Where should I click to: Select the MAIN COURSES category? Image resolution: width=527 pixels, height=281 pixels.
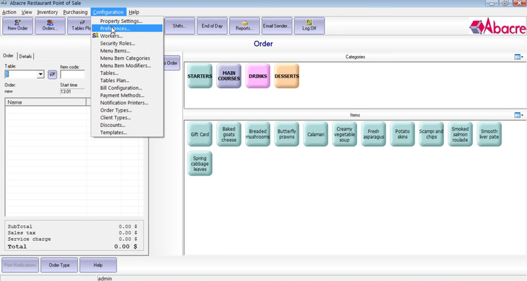(229, 76)
